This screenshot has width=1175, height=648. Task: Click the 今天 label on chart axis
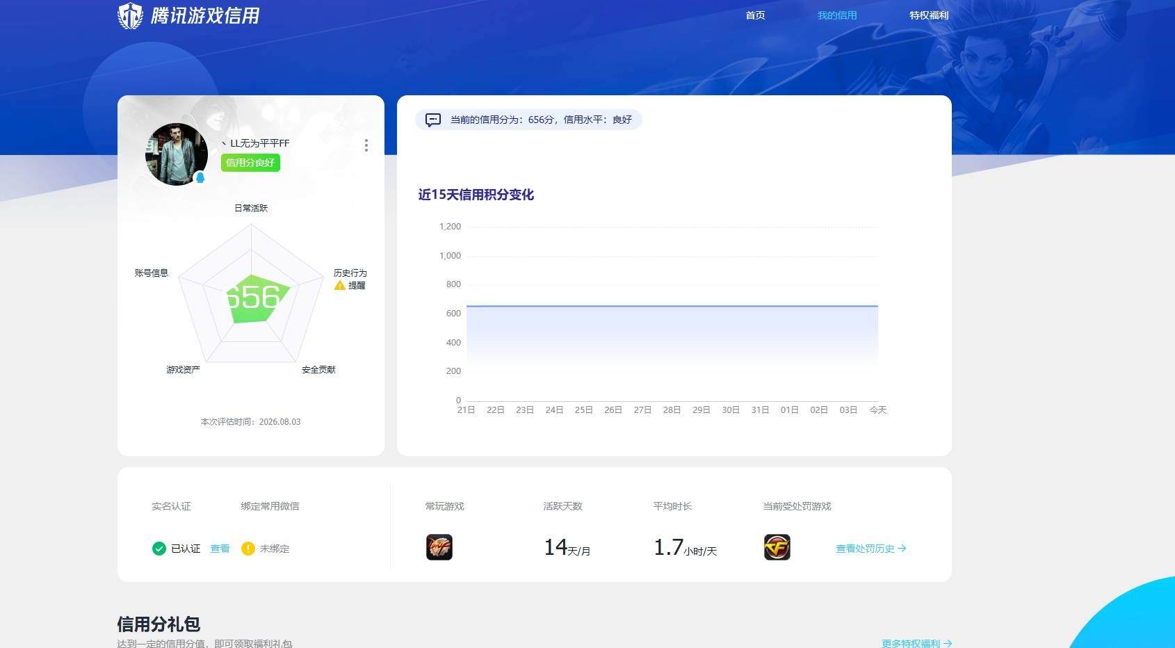878,410
